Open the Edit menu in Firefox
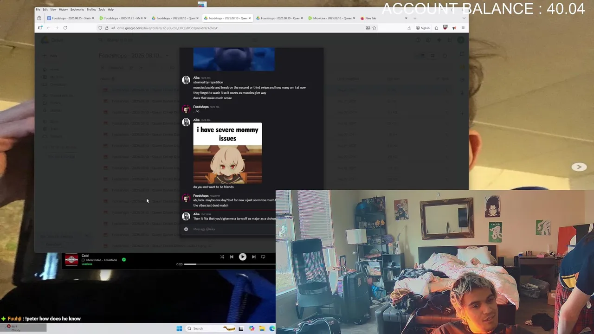This screenshot has width=594, height=334. tap(45, 9)
